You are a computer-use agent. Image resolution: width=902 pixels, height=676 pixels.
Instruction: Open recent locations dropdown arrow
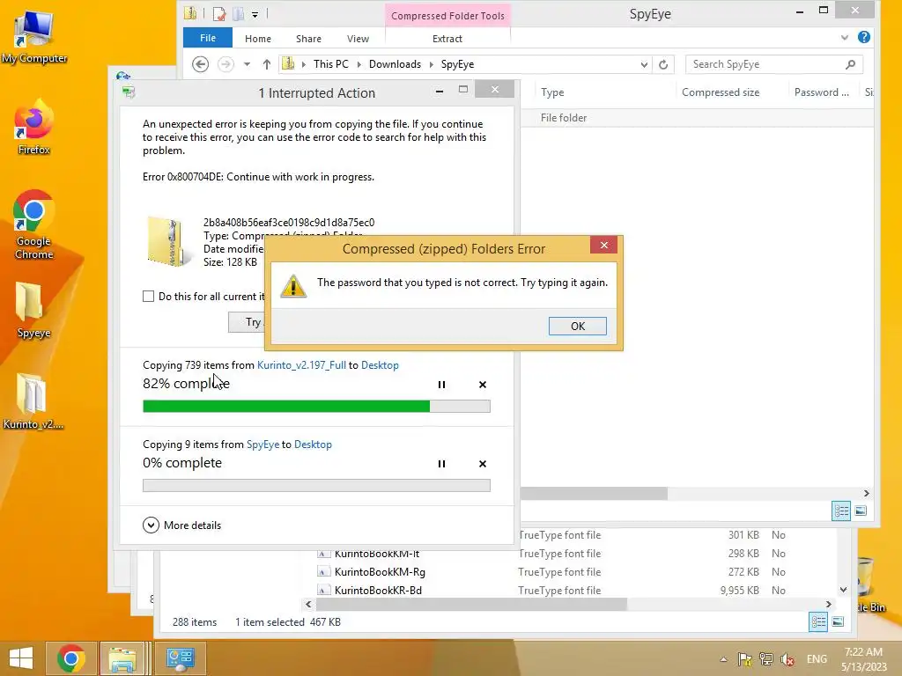(247, 64)
